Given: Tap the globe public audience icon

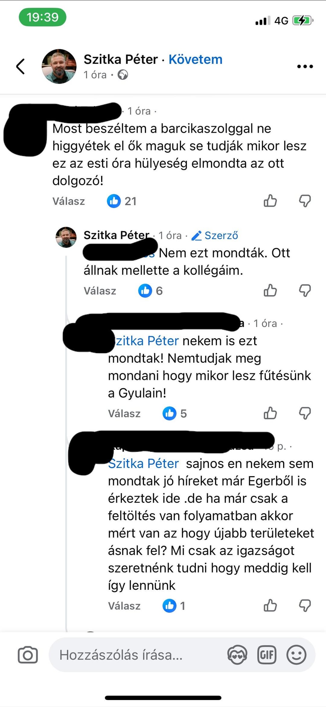Looking at the screenshot, I should (x=123, y=75).
